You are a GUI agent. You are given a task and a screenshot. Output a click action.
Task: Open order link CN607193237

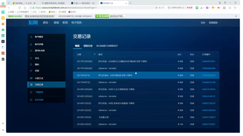(x=209, y=124)
